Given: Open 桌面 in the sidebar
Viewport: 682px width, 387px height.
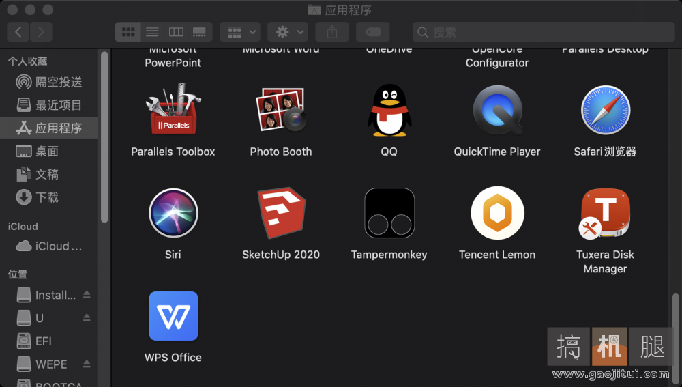Looking at the screenshot, I should (49, 151).
